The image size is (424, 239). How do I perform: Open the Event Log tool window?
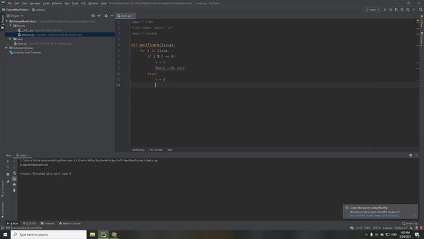[409, 224]
